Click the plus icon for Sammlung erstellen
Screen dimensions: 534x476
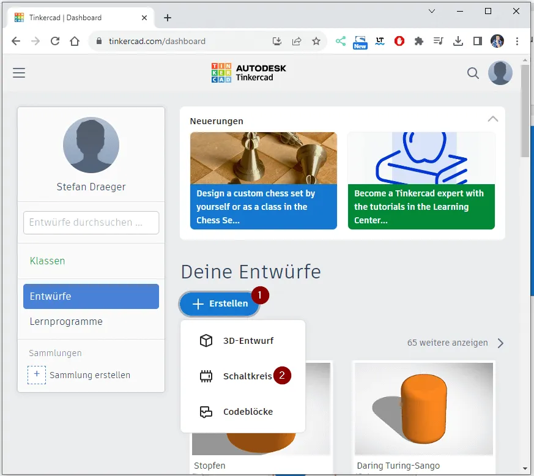tap(37, 374)
